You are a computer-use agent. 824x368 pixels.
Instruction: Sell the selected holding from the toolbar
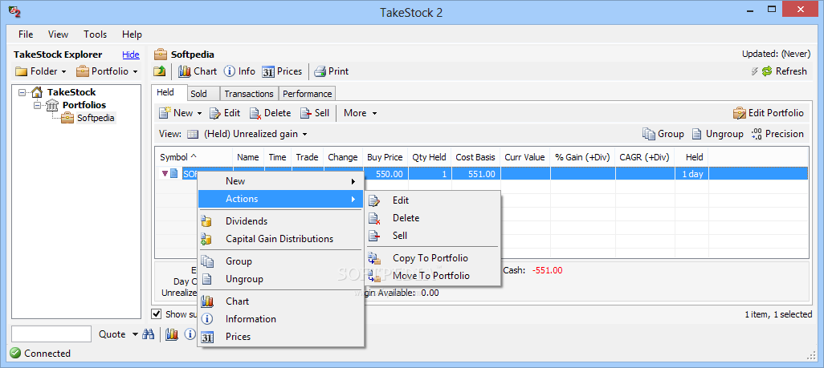pos(315,113)
